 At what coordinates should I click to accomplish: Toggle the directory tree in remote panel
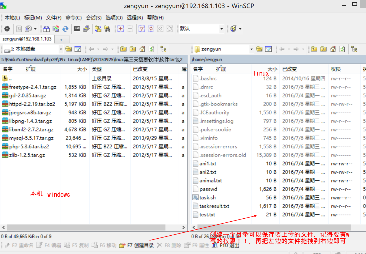coord(354,49)
